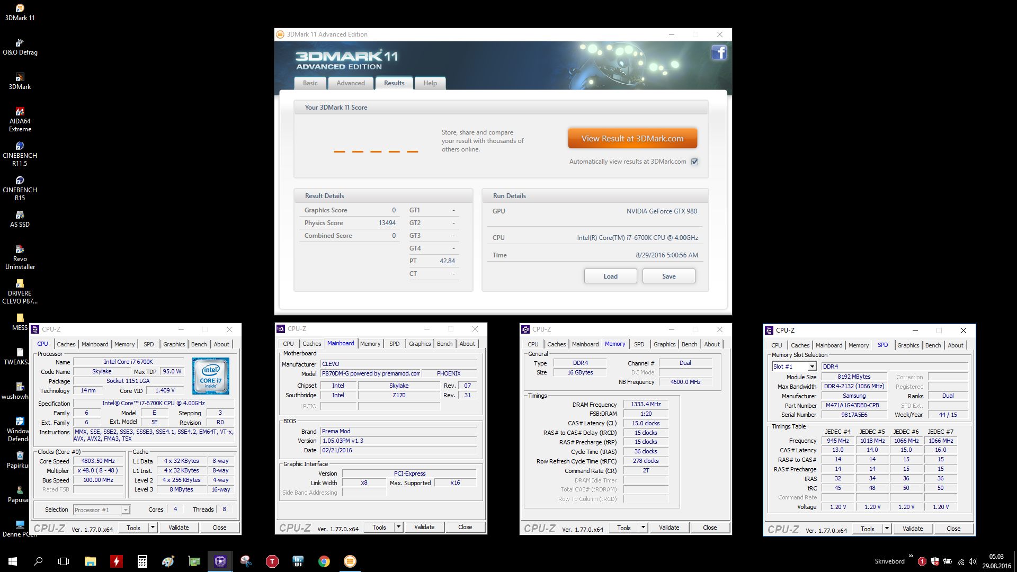Open the Help tab in 3DMark 11
Image resolution: width=1017 pixels, height=572 pixels.
[430, 83]
